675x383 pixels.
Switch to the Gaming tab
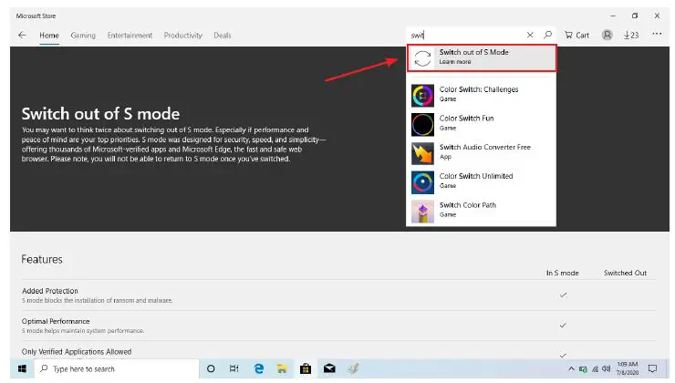click(x=83, y=36)
